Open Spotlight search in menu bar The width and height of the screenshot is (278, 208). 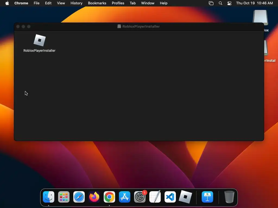click(220, 3)
